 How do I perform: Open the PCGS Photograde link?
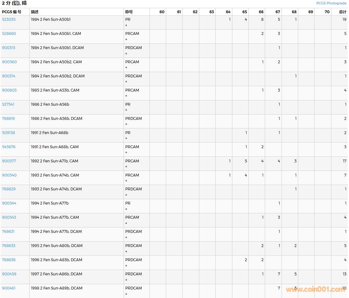(x=331, y=3)
